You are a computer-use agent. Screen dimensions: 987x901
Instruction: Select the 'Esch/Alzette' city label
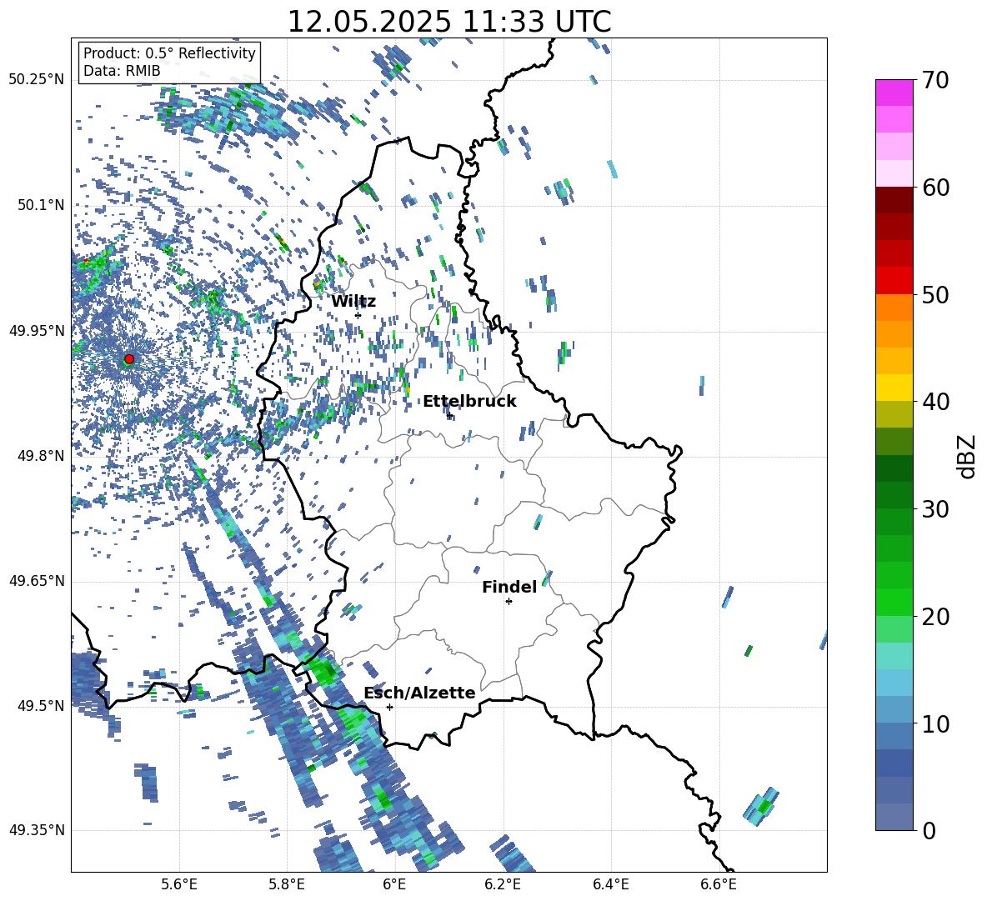coord(419,693)
